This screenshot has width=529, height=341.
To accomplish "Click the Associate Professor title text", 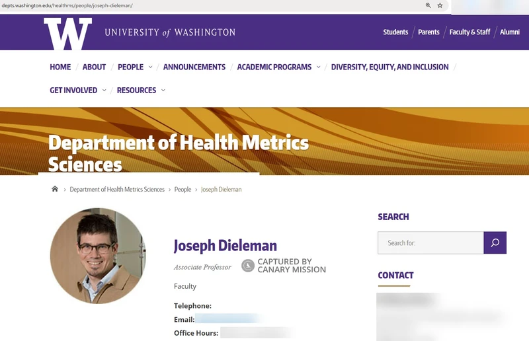I will (x=202, y=267).
